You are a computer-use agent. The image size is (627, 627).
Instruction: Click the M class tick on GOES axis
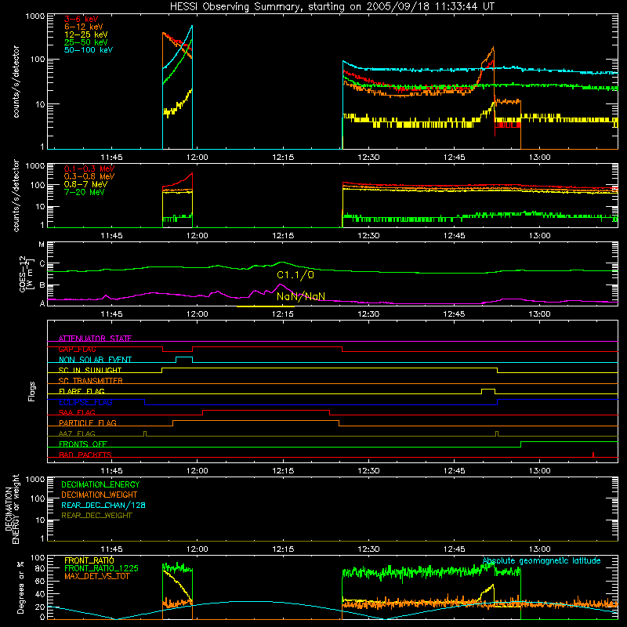pyautogui.click(x=42, y=244)
